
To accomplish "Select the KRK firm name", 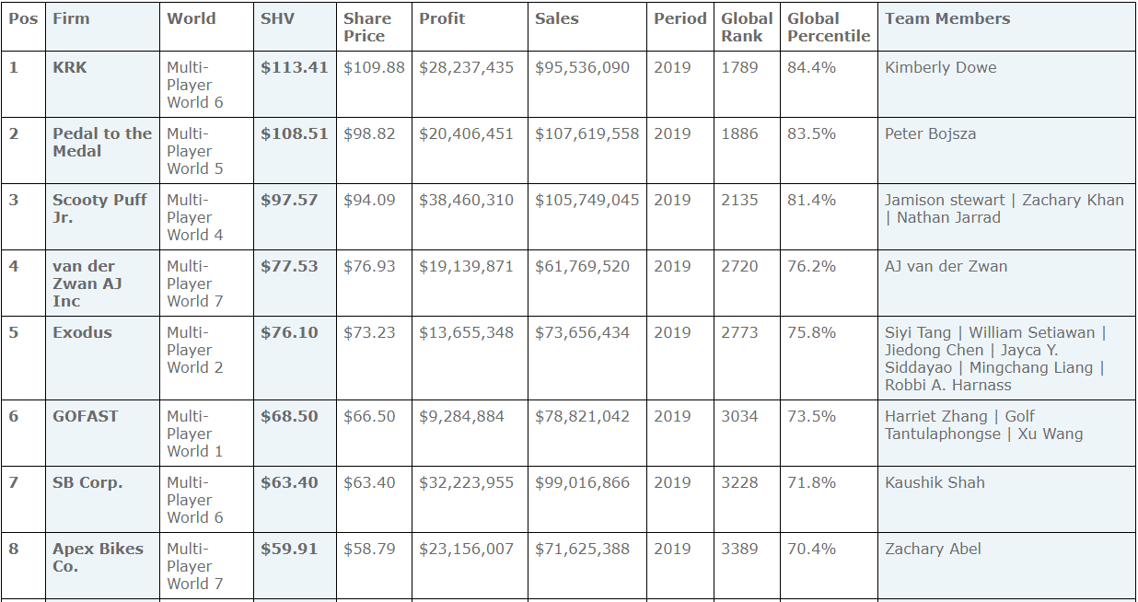I will tap(70, 67).
